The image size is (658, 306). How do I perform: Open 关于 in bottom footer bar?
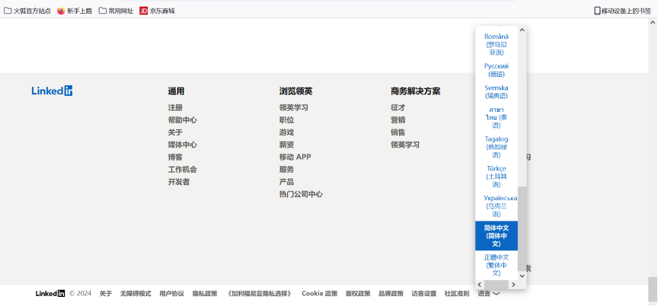tap(106, 293)
